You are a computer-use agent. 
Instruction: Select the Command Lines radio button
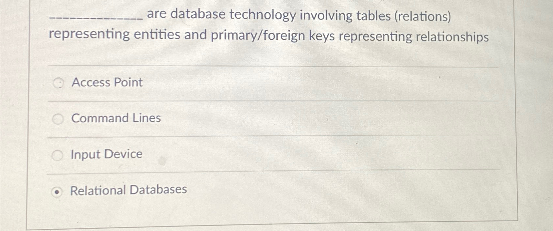[x=58, y=119]
